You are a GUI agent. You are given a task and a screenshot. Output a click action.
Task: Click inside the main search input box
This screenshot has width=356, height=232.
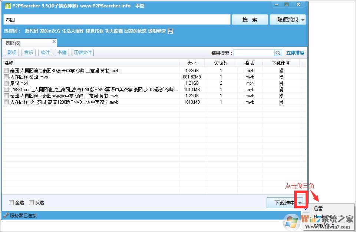(111, 19)
